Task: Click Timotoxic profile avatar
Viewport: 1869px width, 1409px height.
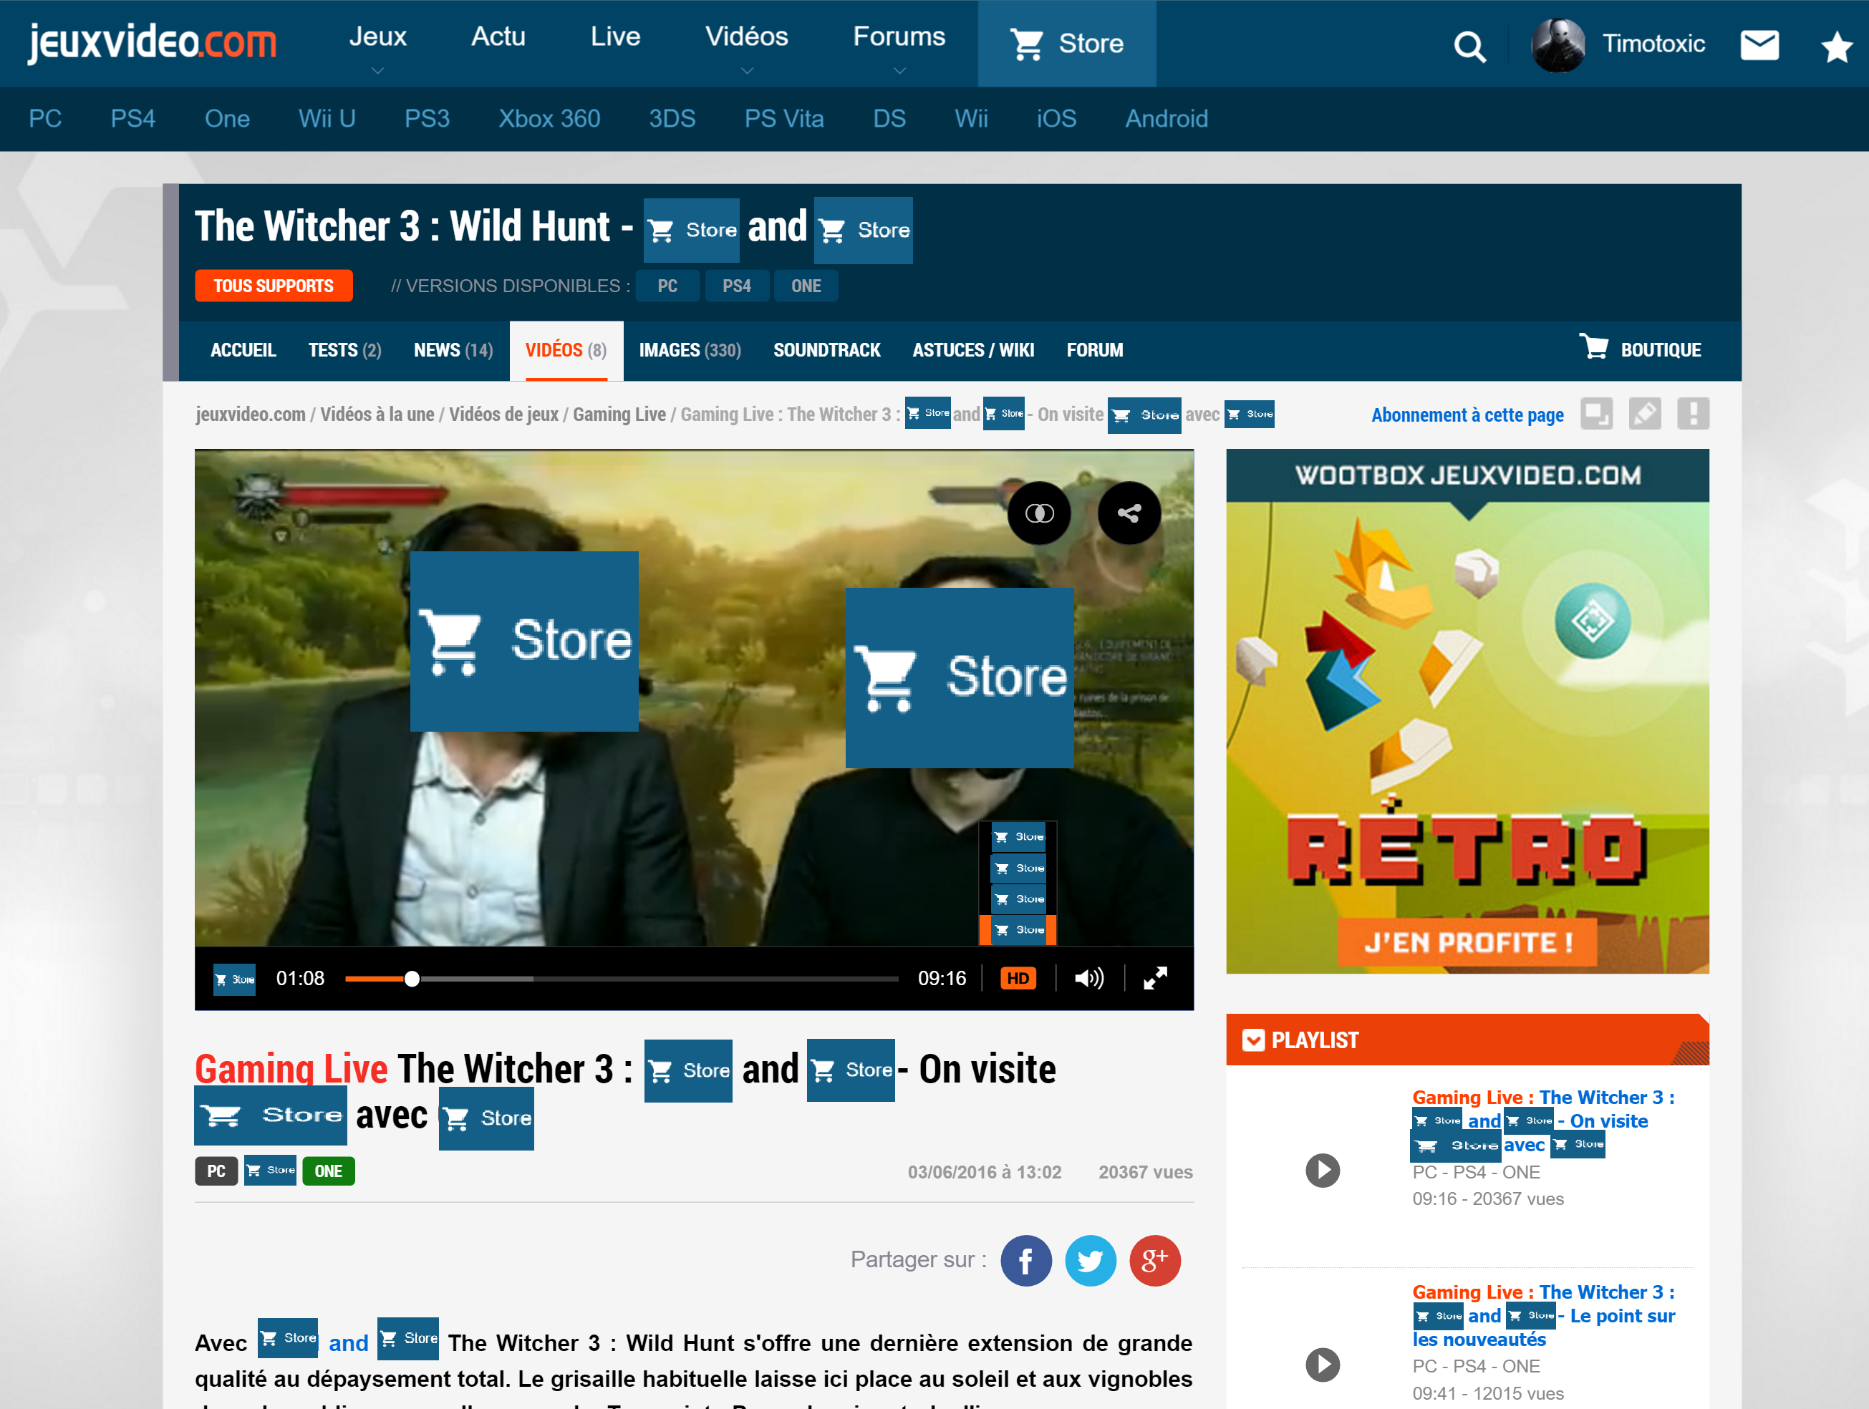Action: 1557,45
